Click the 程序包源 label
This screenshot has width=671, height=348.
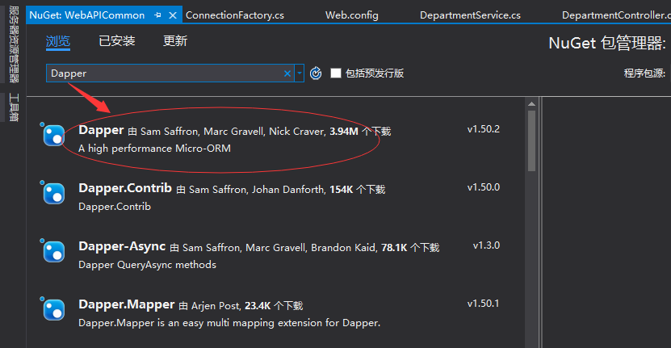coord(644,73)
